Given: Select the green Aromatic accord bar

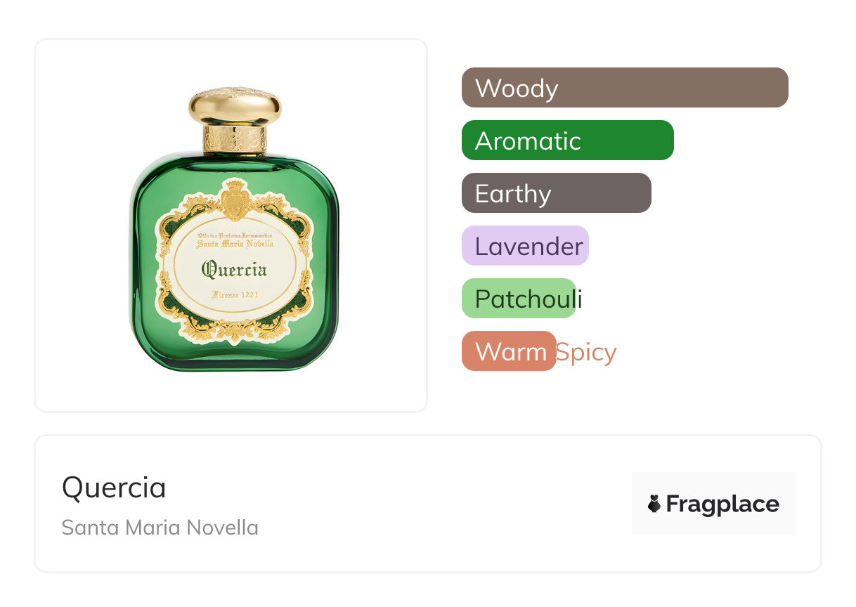Looking at the screenshot, I should (567, 141).
